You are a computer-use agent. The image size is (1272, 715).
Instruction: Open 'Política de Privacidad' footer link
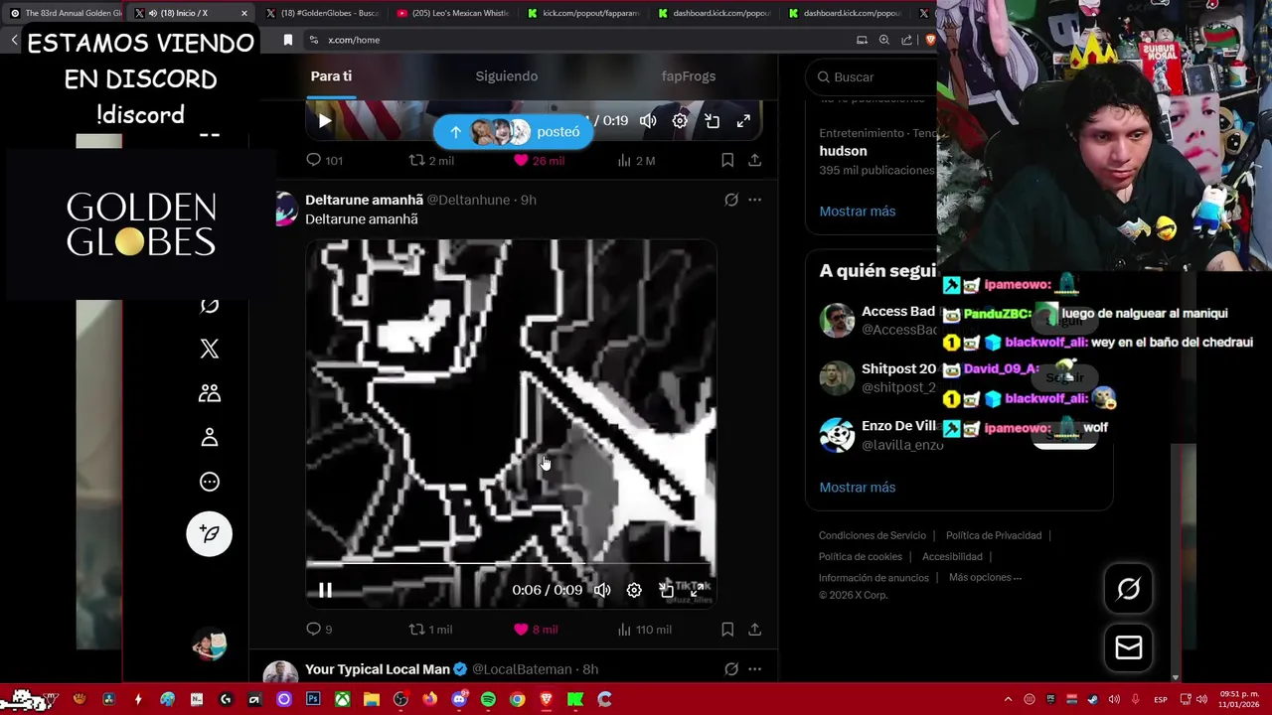[x=994, y=535]
